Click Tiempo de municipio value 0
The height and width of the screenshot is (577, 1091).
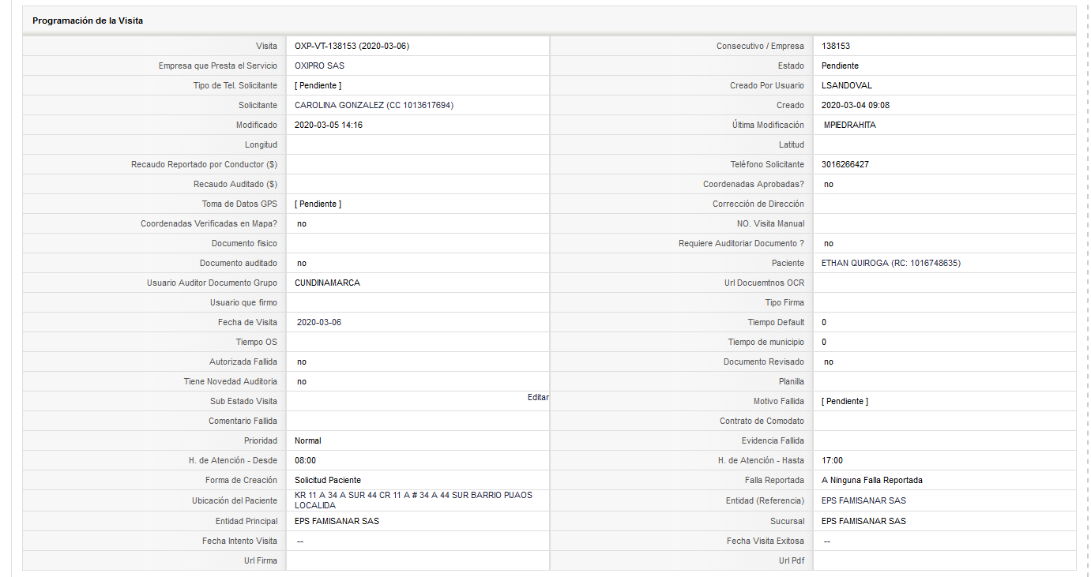[x=824, y=342]
